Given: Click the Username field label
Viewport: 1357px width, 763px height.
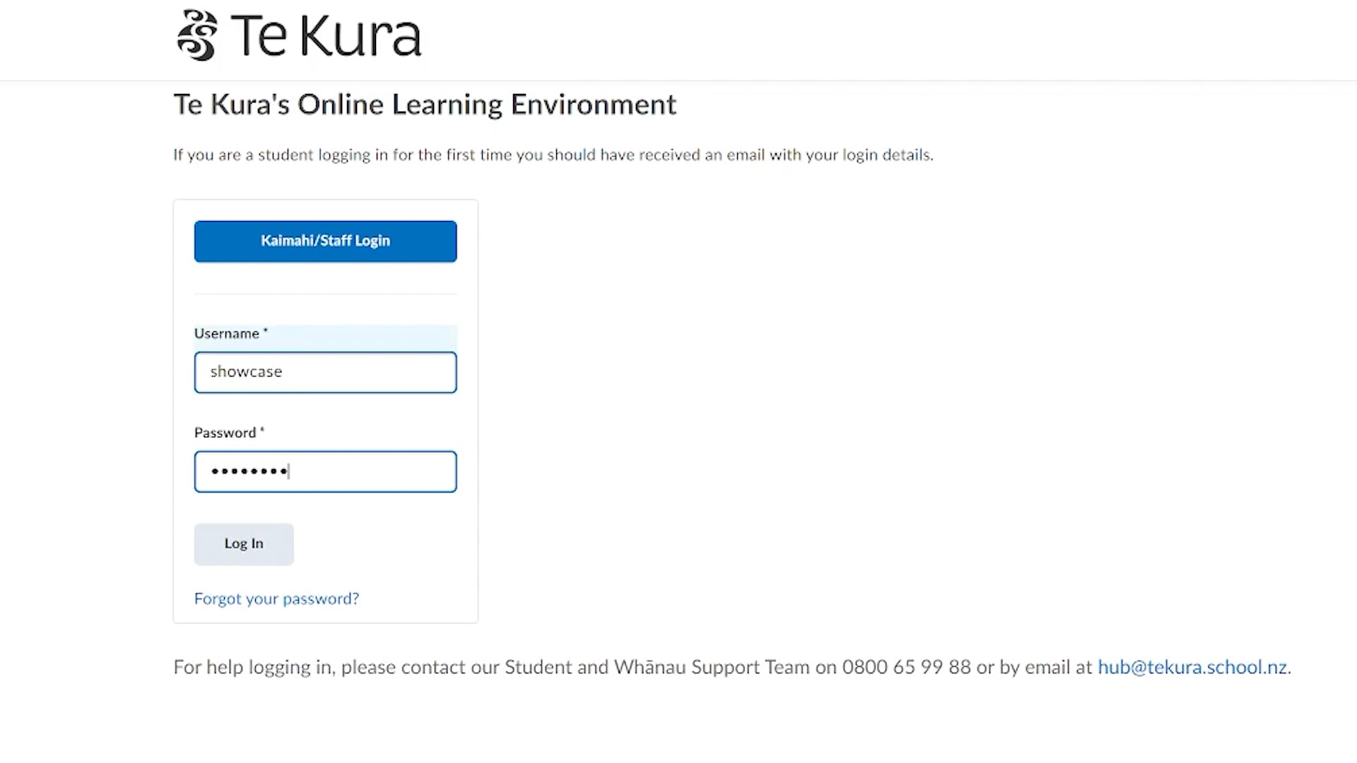Looking at the screenshot, I should click(226, 333).
